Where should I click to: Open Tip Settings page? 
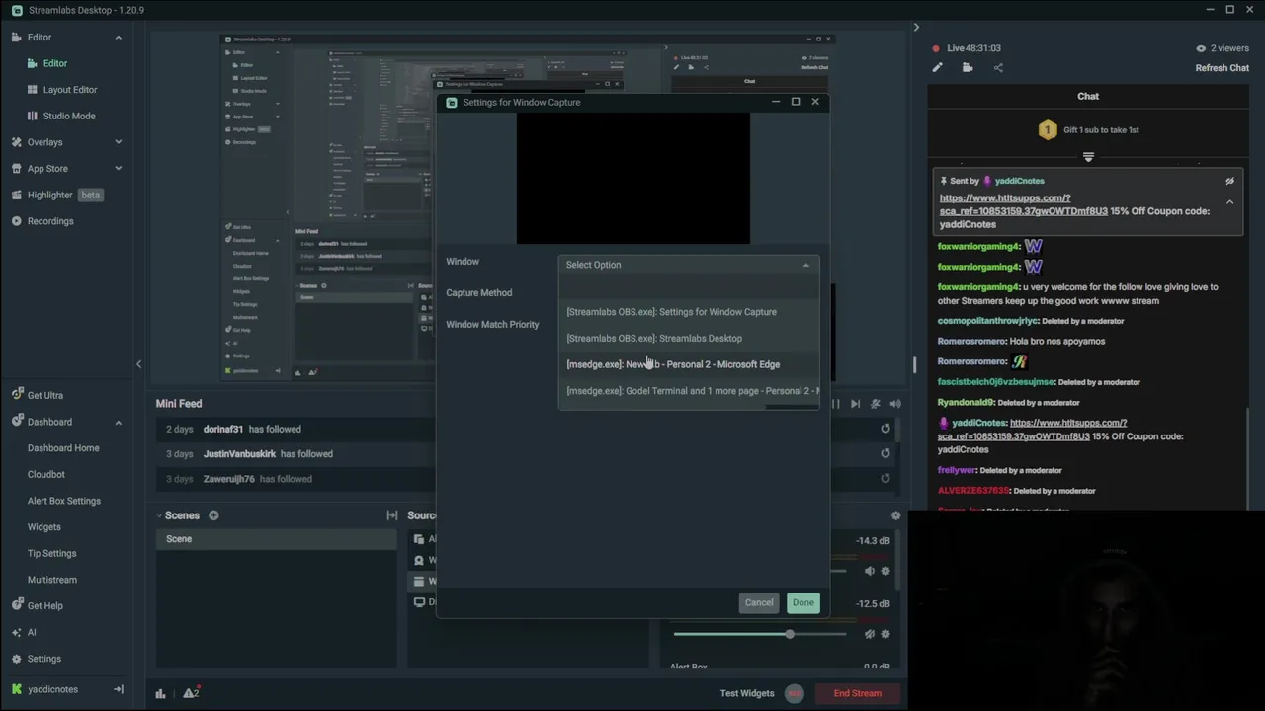point(51,553)
